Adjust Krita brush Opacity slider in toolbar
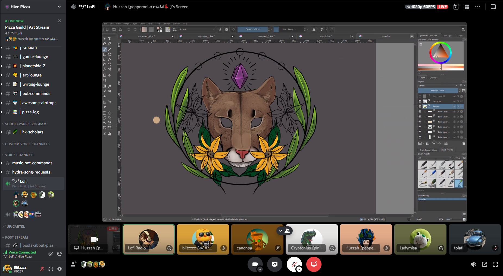Screen dimensions: 503x276 click(x=252, y=29)
